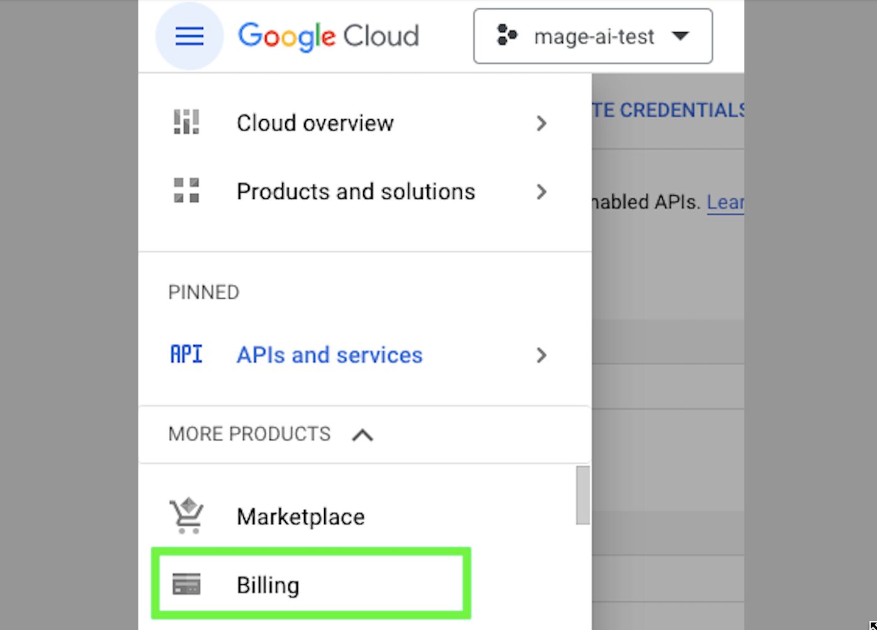
Task: Click the Billing card icon
Action: [187, 584]
